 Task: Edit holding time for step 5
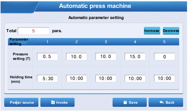pos(164,79)
